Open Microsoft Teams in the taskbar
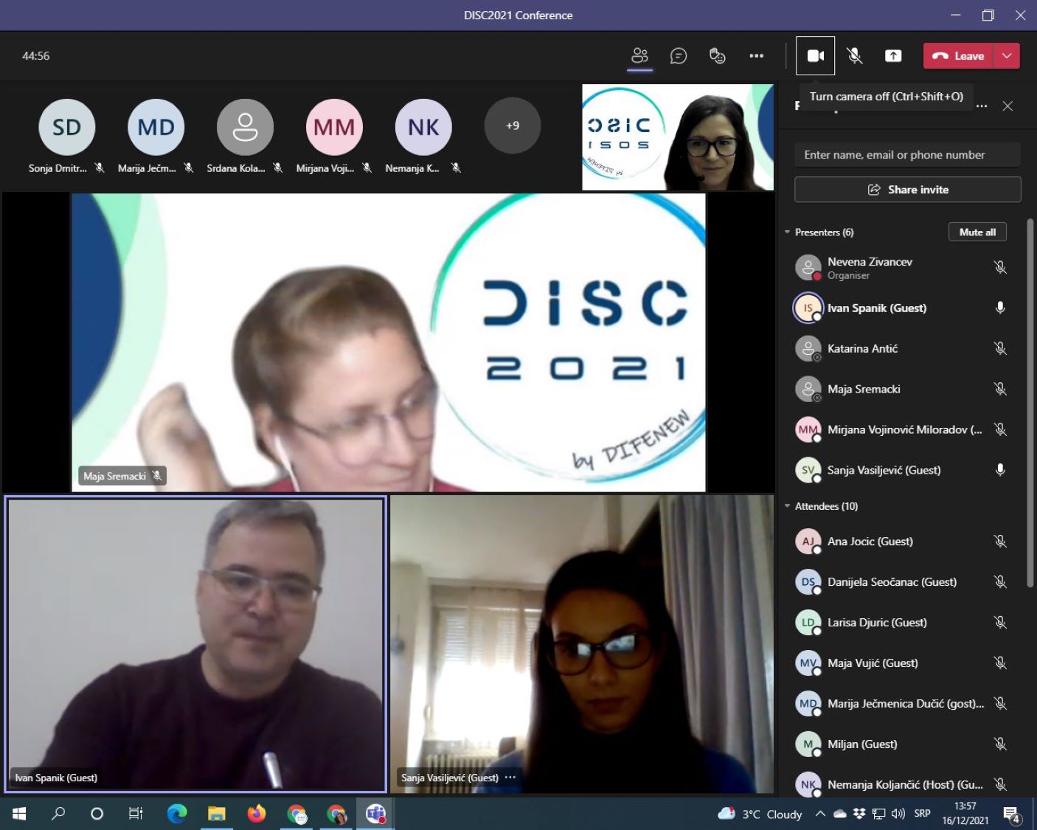 (375, 814)
